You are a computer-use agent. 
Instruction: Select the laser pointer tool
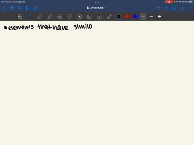[x=109, y=17]
